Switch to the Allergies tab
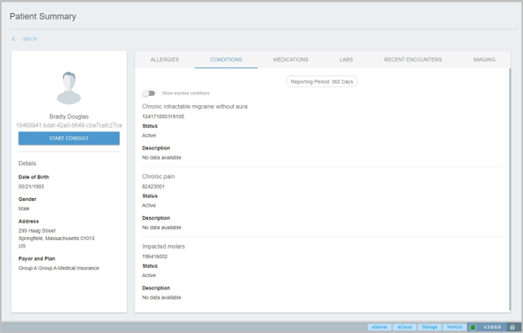Viewport: 523px width, 333px height. pos(164,60)
